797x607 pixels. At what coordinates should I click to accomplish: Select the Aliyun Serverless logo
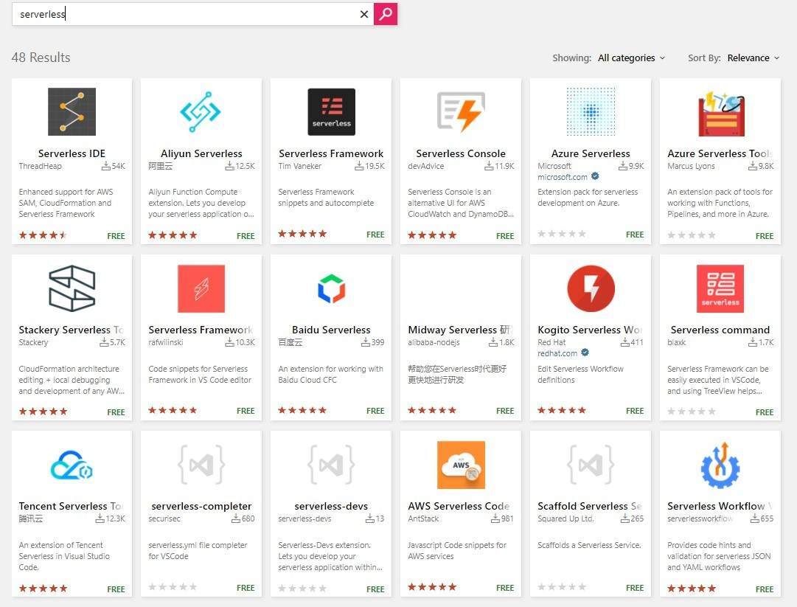coord(201,112)
